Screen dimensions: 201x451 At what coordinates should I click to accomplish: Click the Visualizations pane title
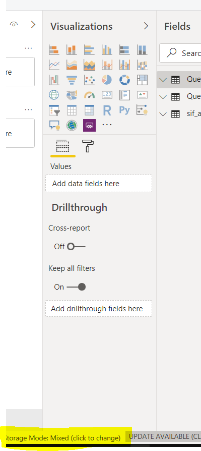pos(82,26)
